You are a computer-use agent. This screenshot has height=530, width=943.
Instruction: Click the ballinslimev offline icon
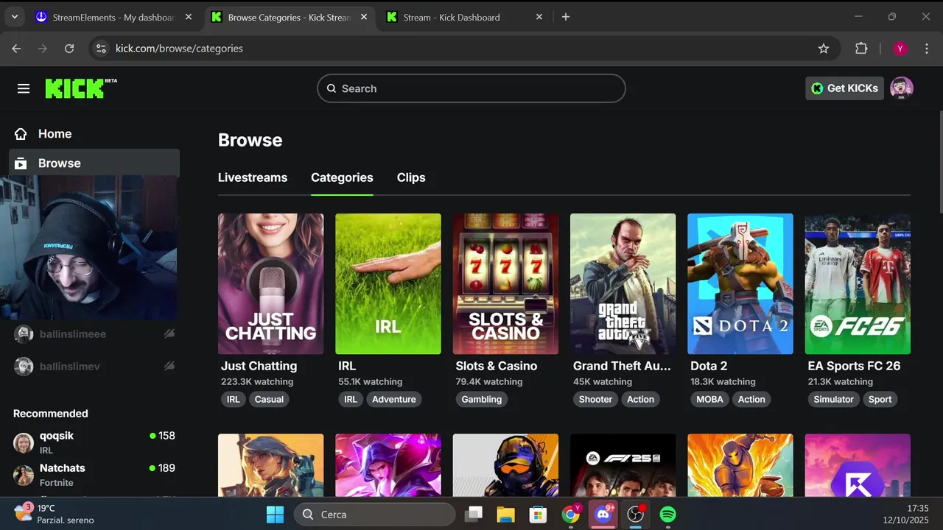coord(169,367)
